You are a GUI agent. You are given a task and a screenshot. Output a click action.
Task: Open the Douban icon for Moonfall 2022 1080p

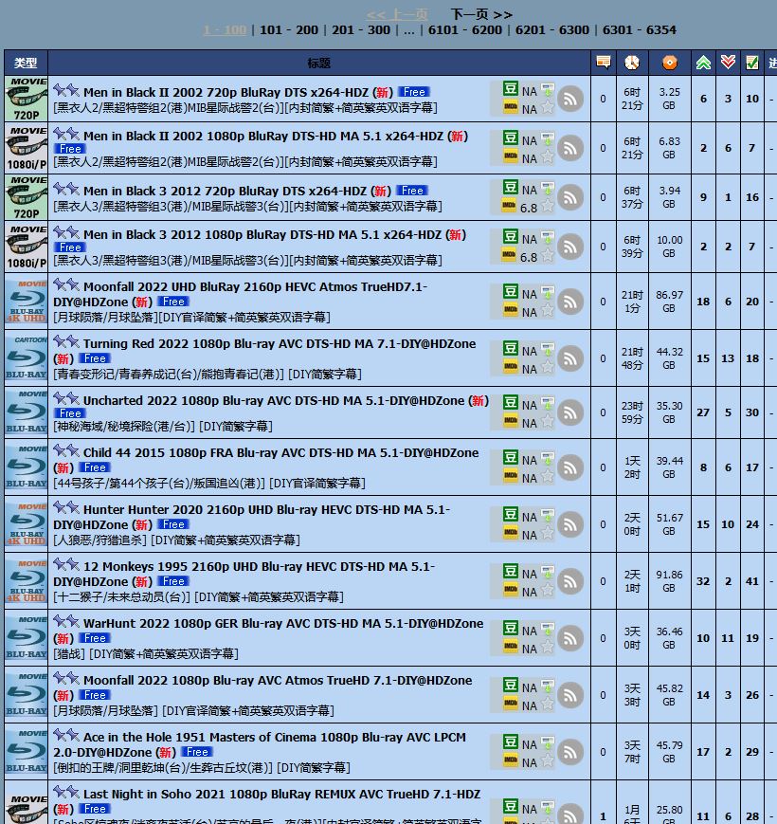511,686
